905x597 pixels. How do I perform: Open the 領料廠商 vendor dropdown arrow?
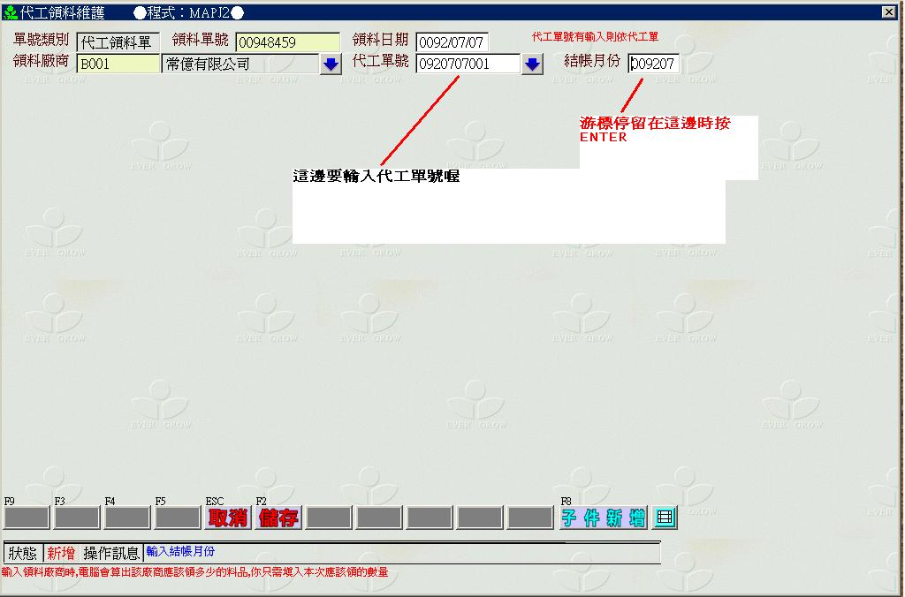331,64
